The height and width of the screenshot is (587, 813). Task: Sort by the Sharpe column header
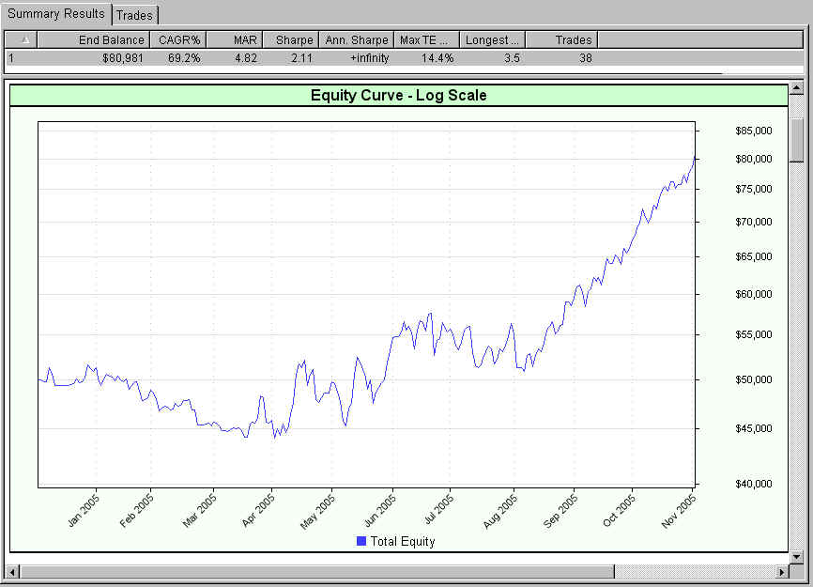coord(293,39)
